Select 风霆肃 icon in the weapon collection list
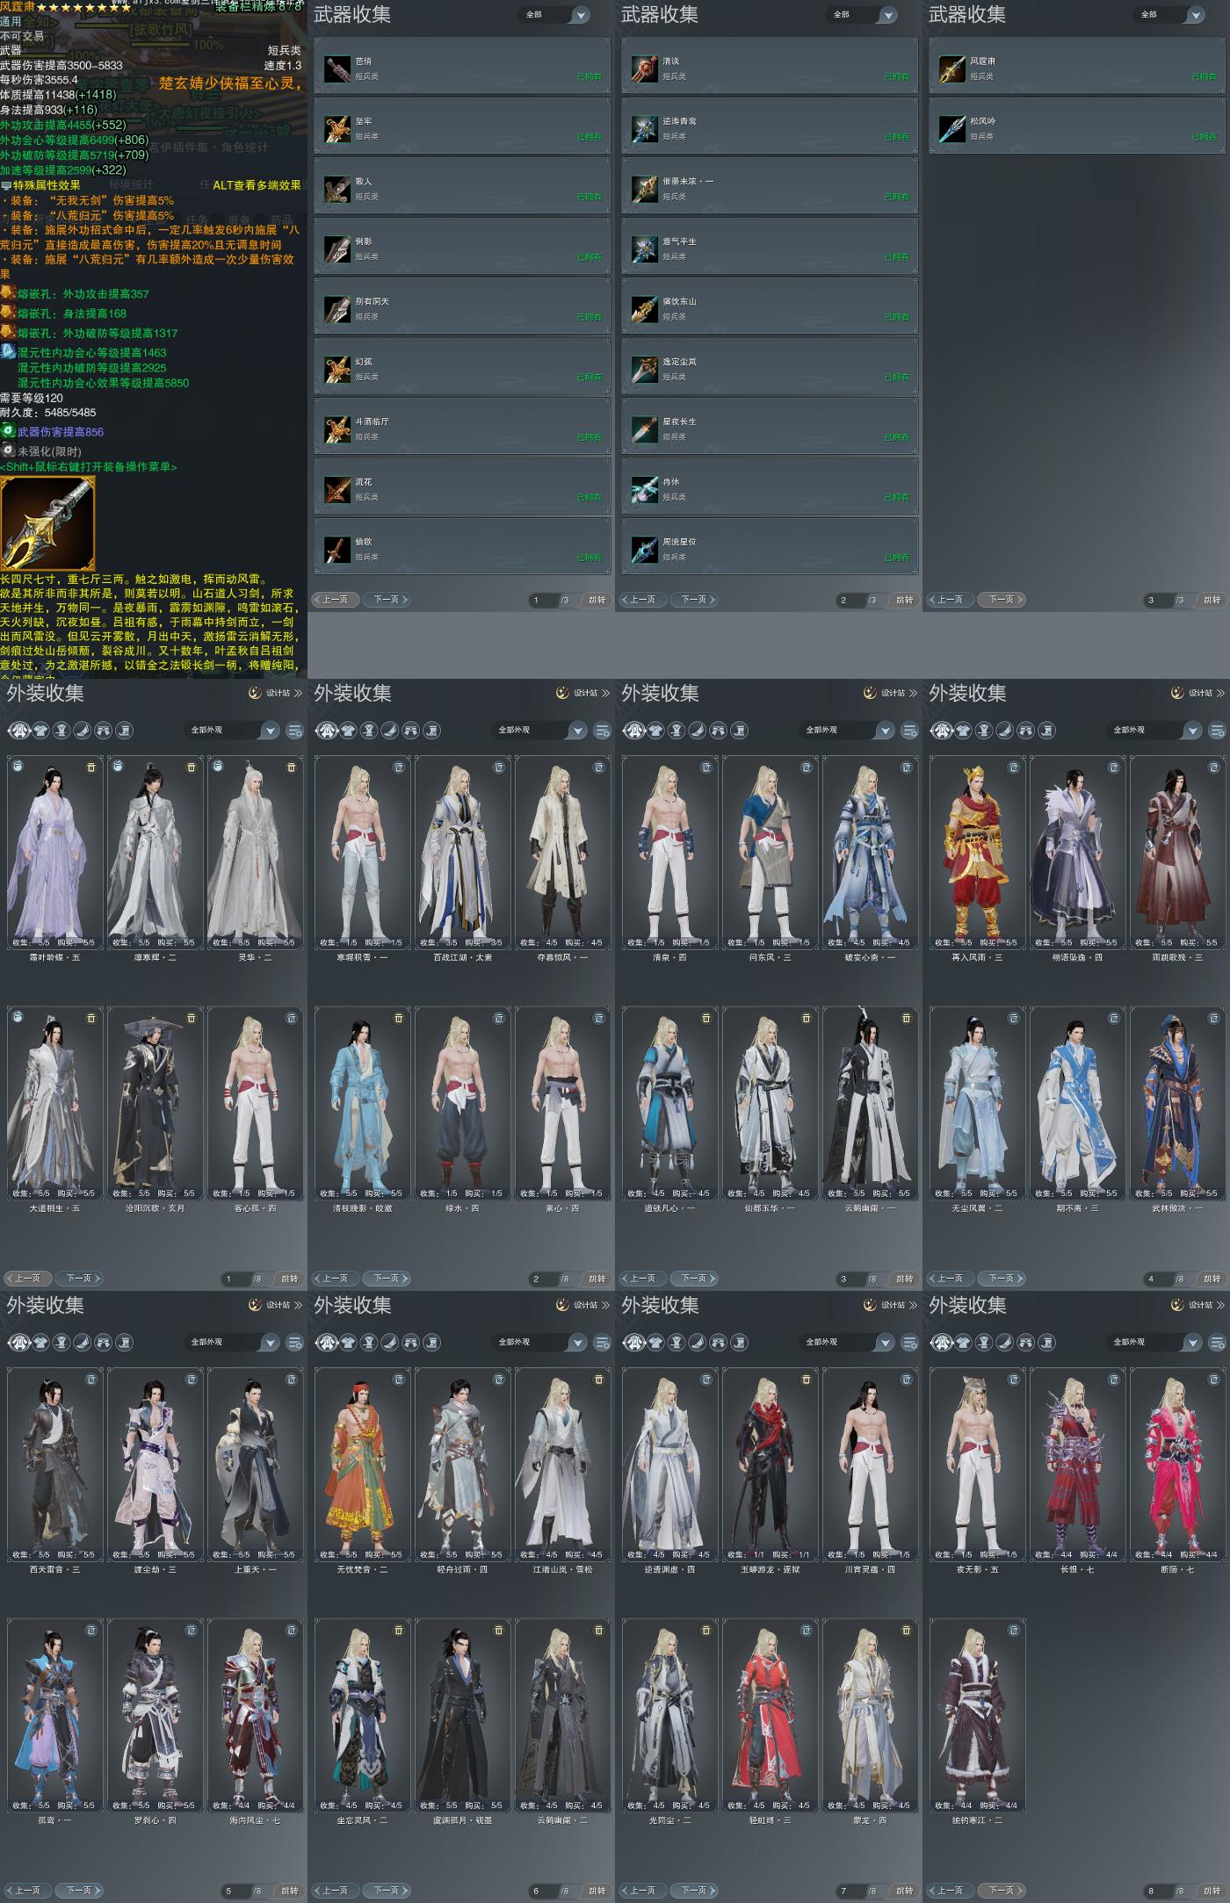The image size is (1230, 1903). [952, 68]
